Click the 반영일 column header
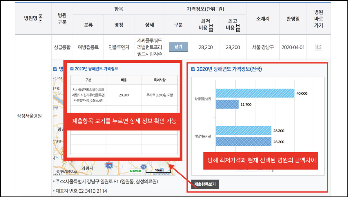The height and width of the screenshot is (197, 348). pos(293,19)
